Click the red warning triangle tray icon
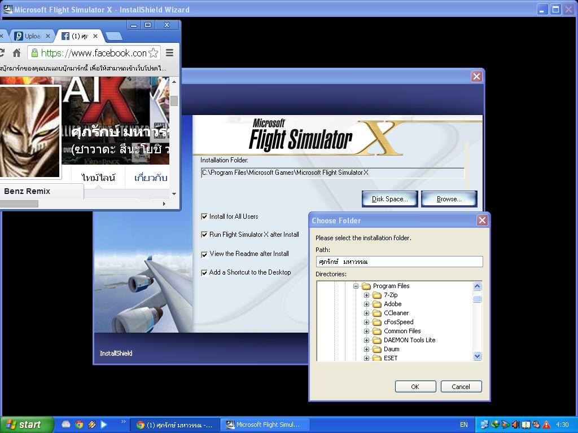Image resolution: width=578 pixels, height=433 pixels. click(x=546, y=425)
